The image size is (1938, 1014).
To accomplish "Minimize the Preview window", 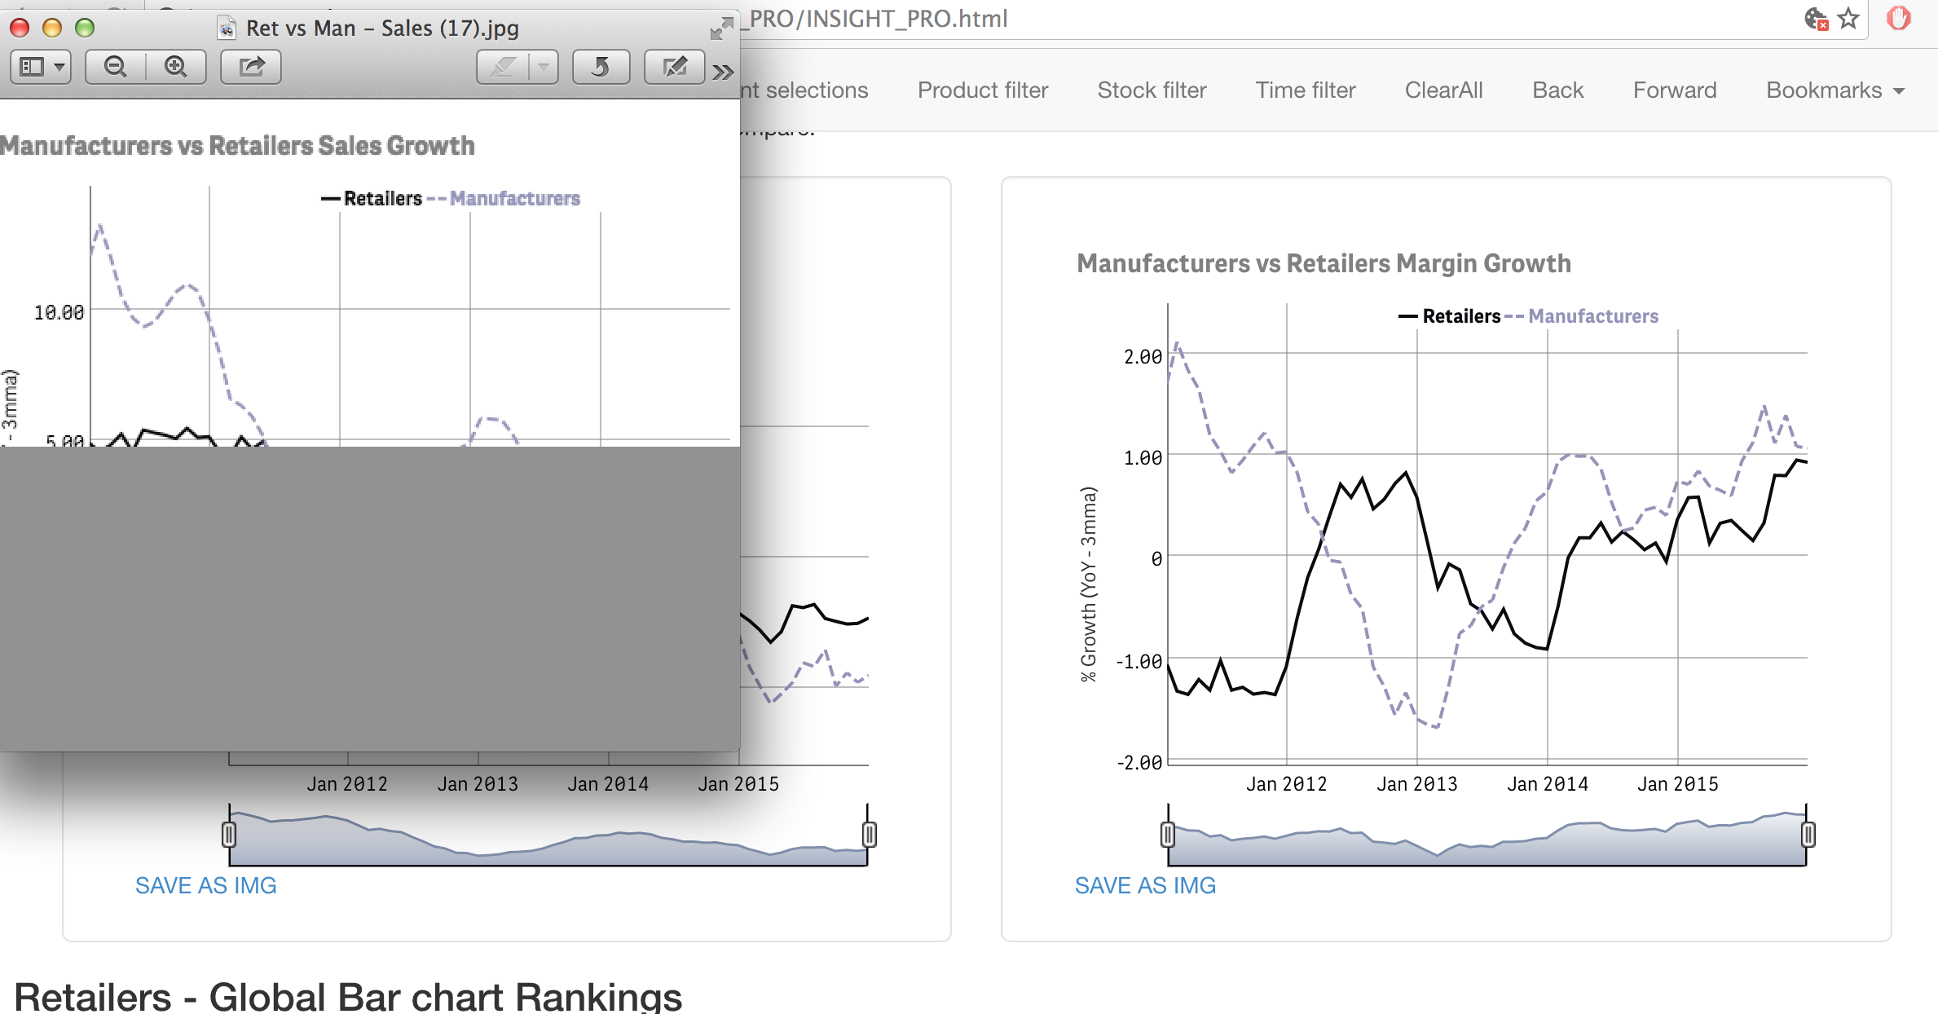I will coord(52,29).
